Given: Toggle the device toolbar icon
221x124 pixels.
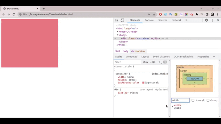Looking at the screenshot, I should coord(122,20).
